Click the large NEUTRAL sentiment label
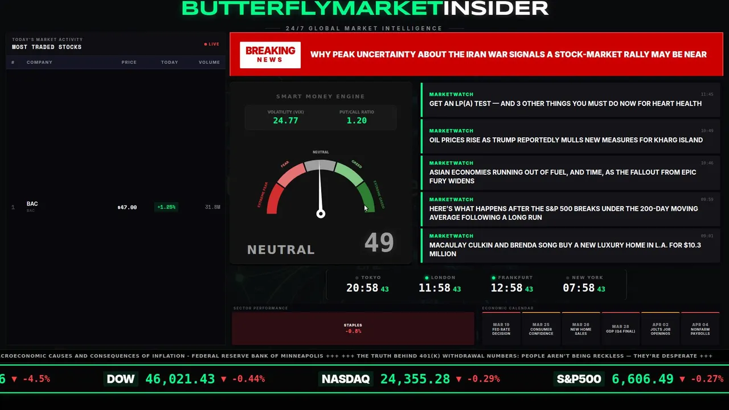 (281, 249)
